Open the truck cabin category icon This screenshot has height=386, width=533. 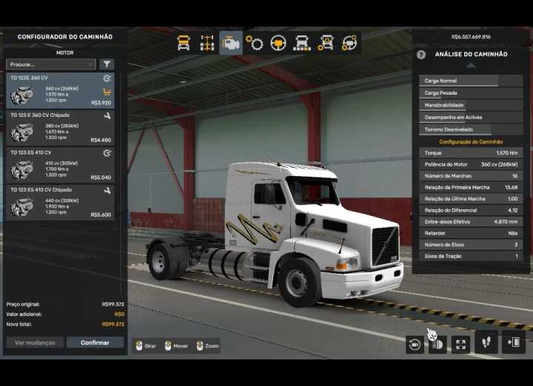[184, 43]
